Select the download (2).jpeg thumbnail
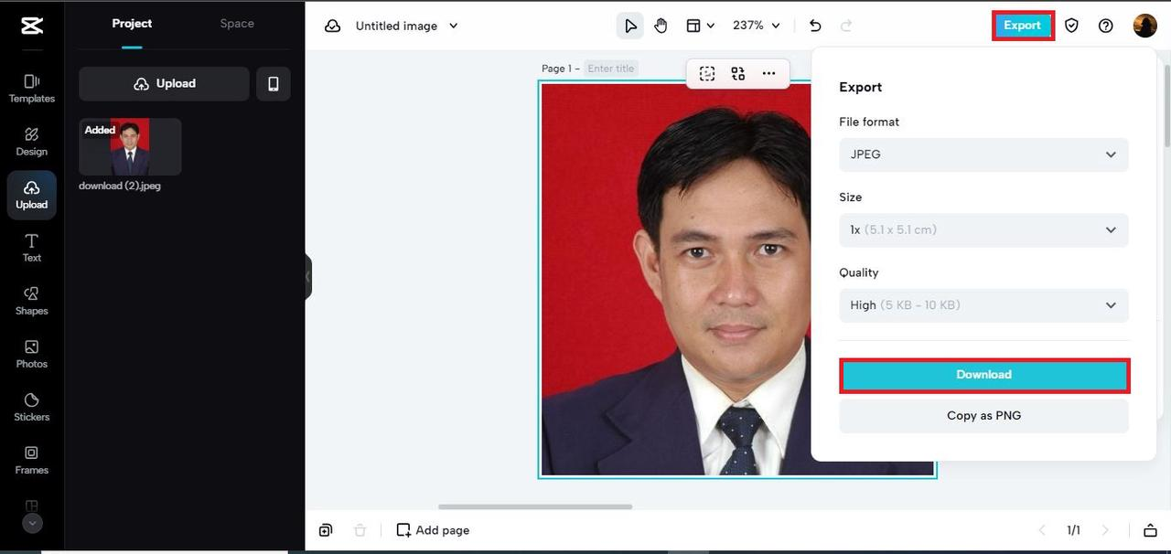Image resolution: width=1171 pixels, height=554 pixels. click(x=130, y=146)
